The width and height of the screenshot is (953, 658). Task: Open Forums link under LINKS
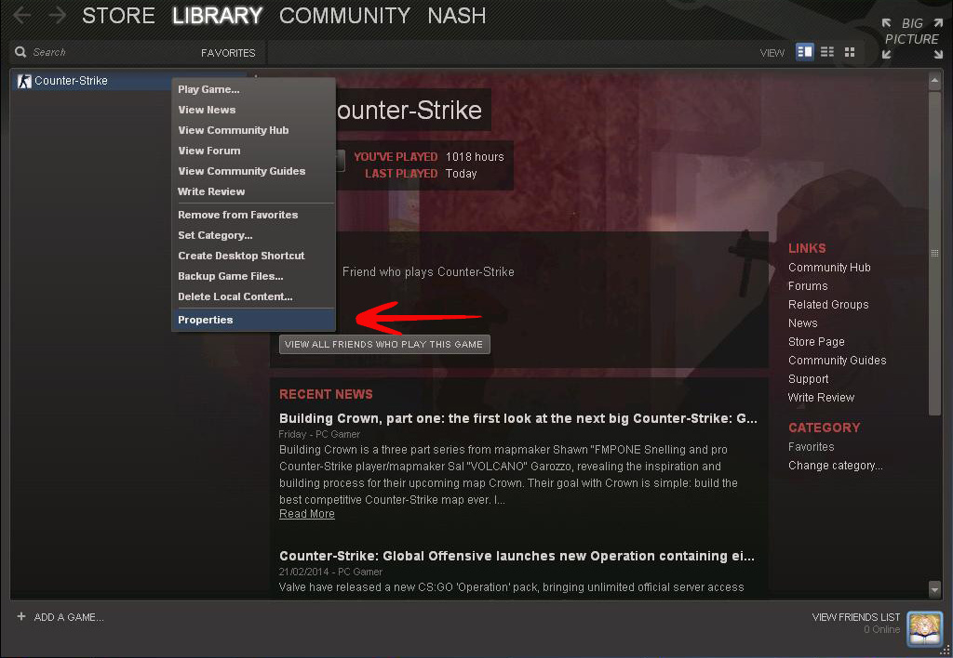click(x=808, y=286)
